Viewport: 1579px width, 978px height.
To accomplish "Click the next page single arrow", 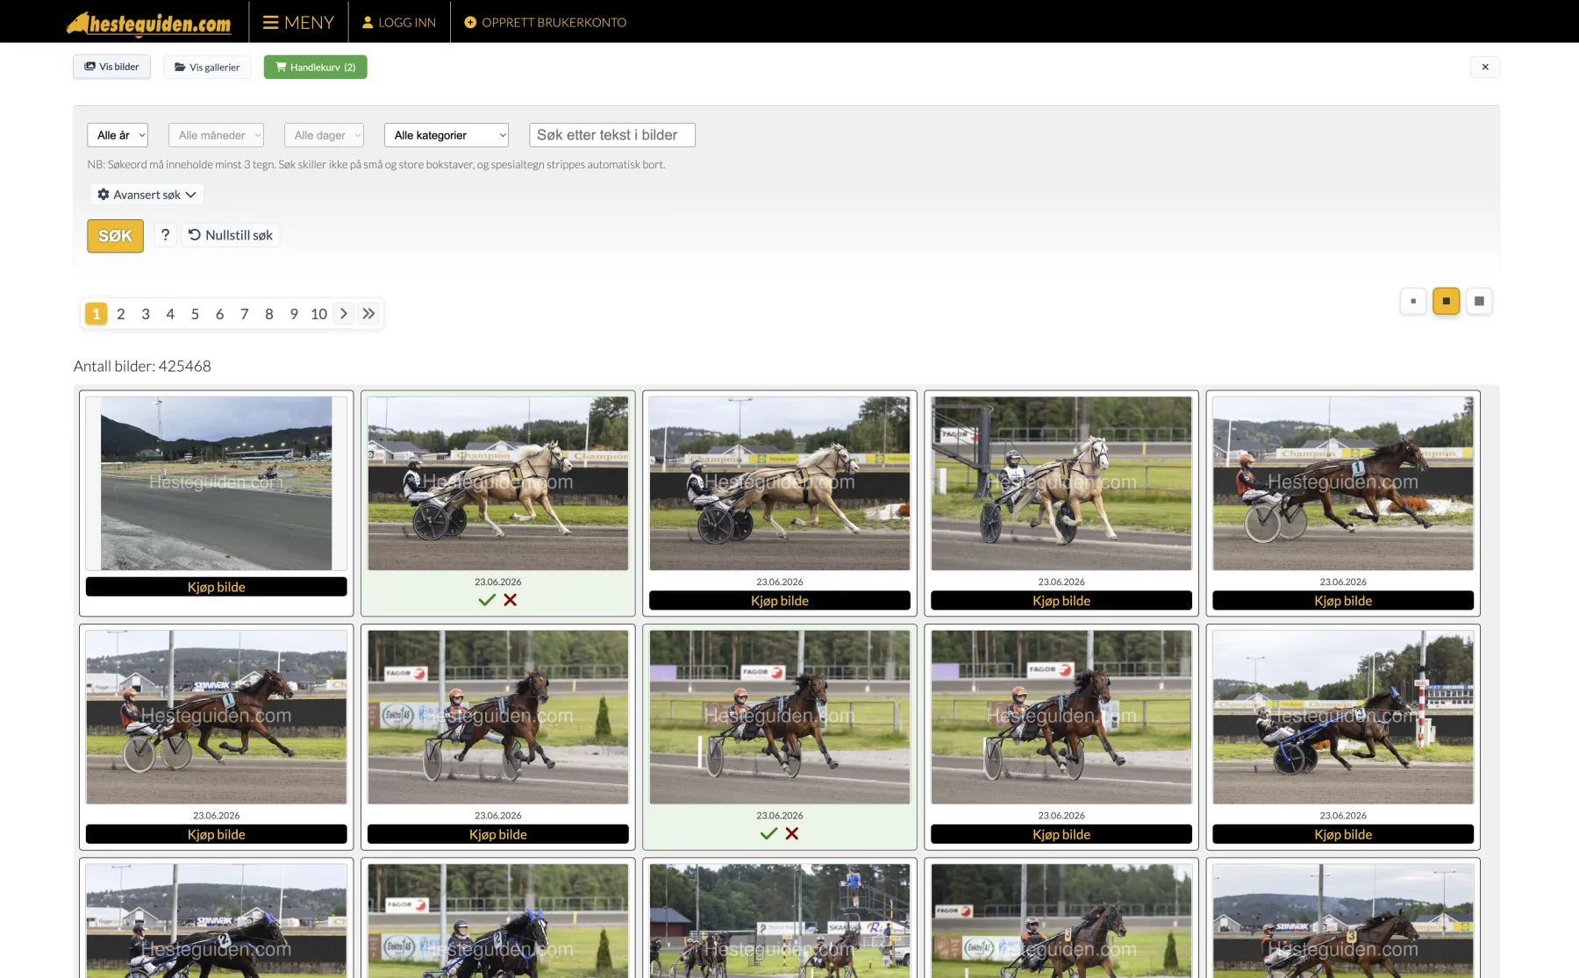I will (x=344, y=314).
